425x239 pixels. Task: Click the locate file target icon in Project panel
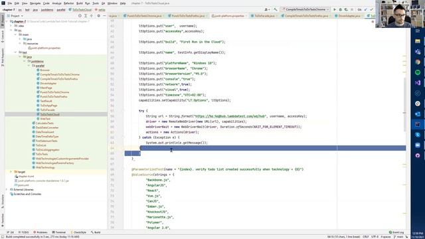point(80,16)
